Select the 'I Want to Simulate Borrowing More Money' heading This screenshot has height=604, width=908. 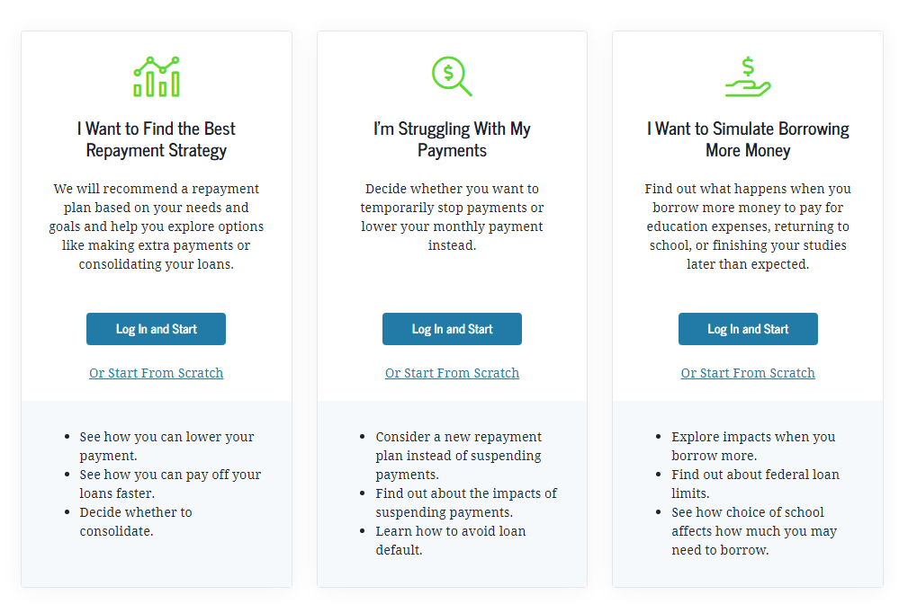(x=748, y=139)
